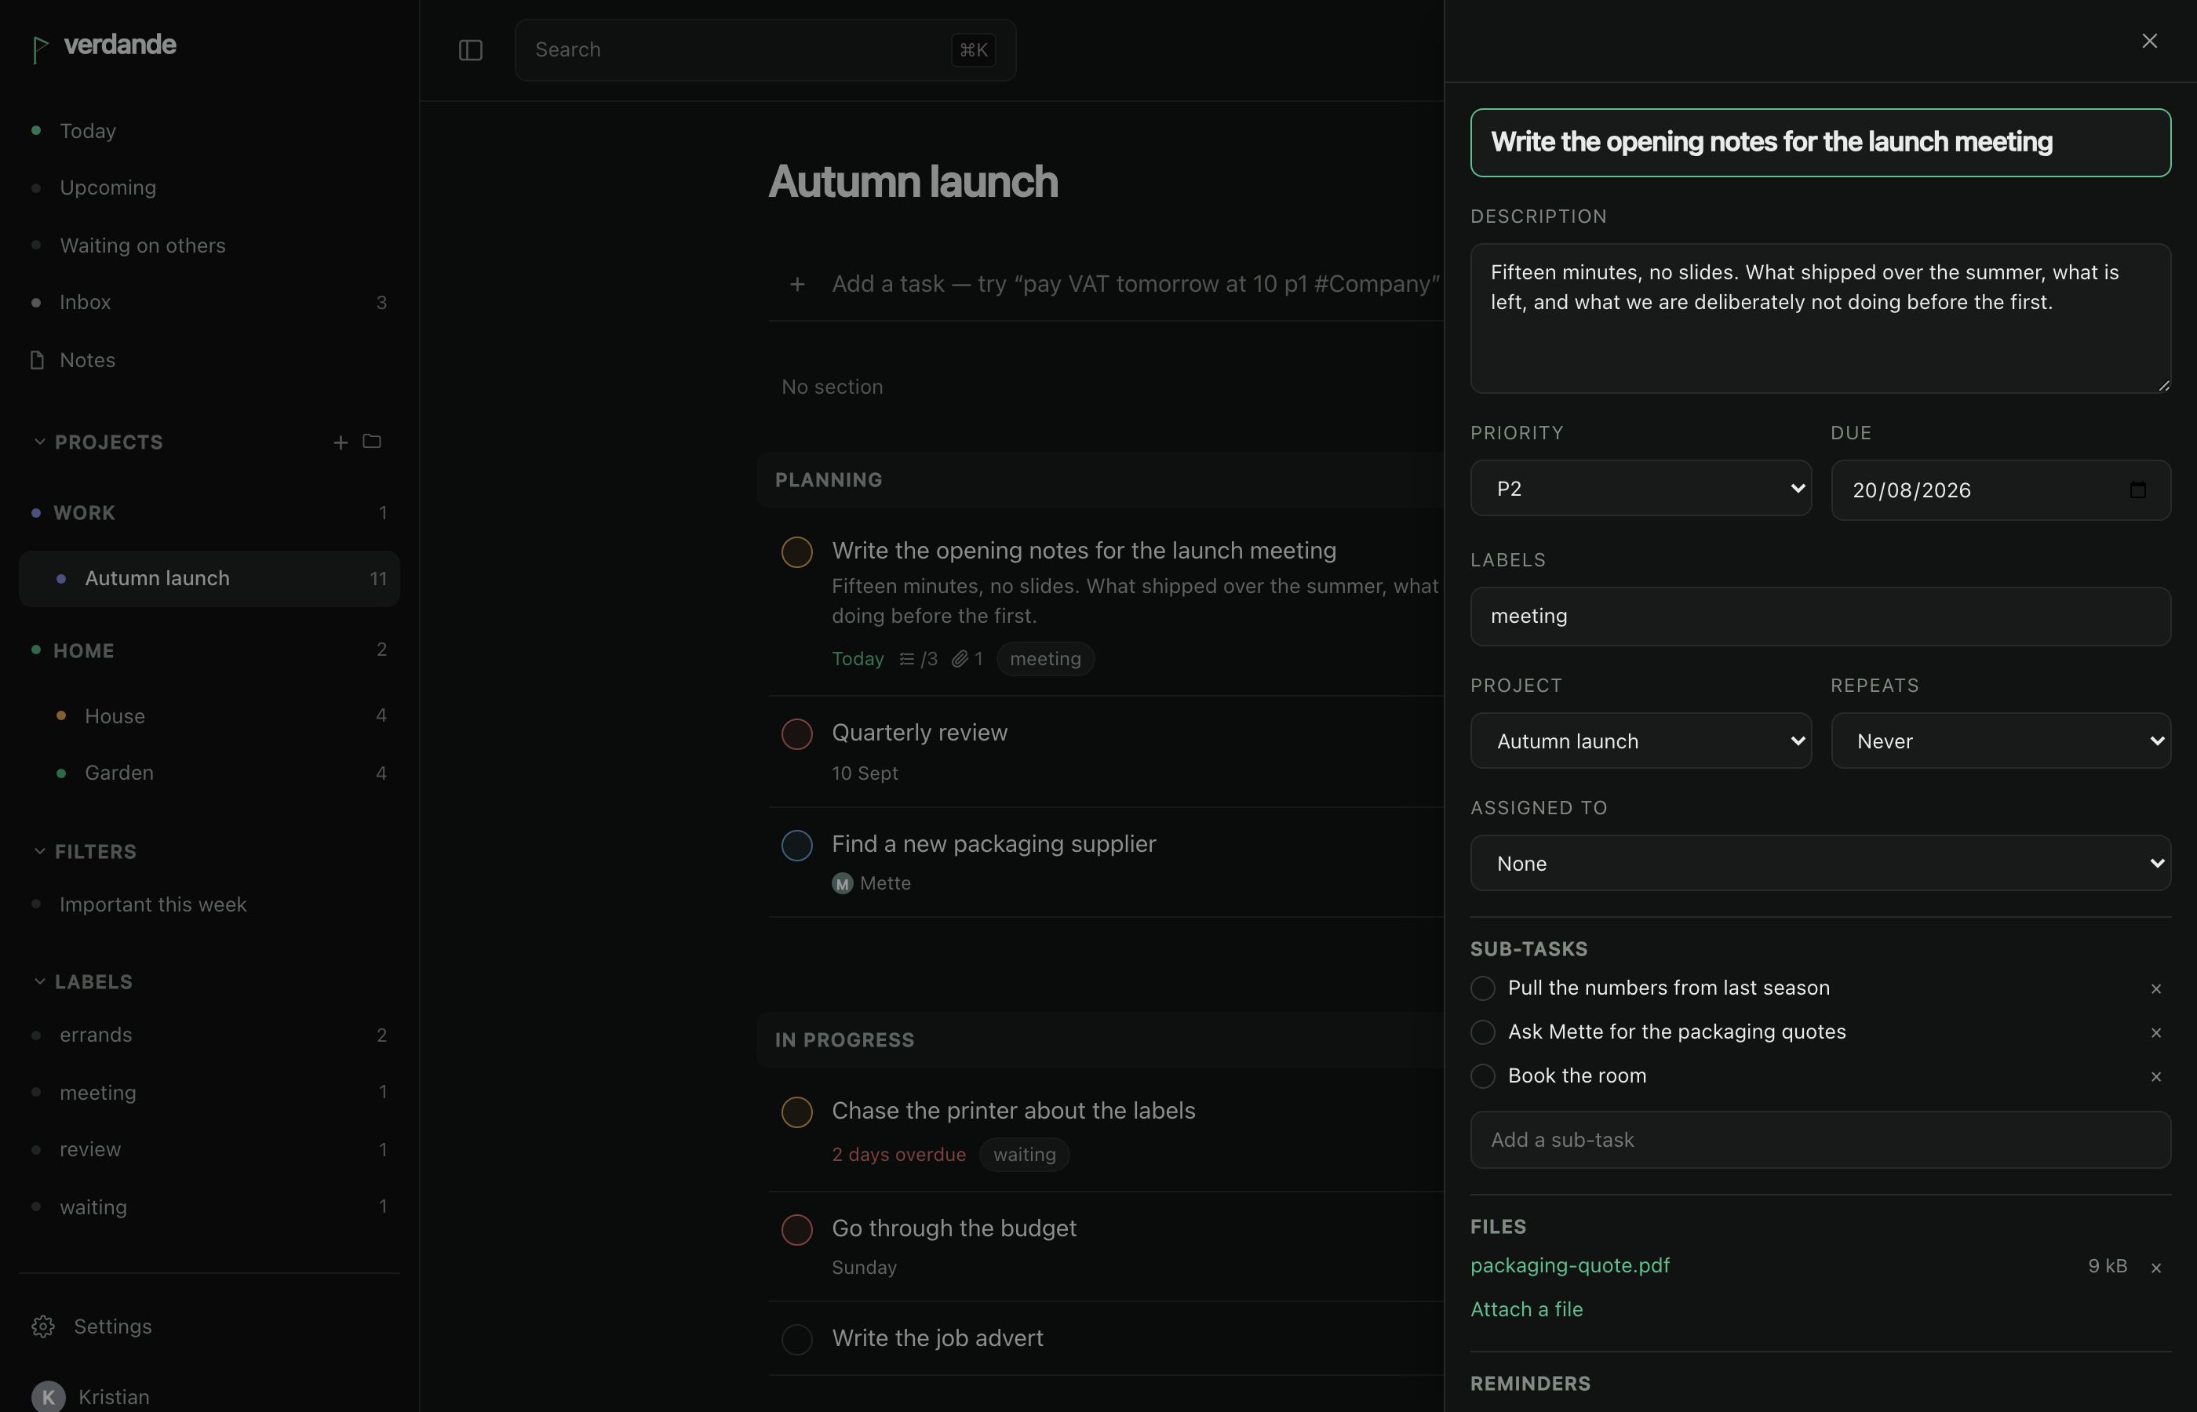The height and width of the screenshot is (1412, 2197).
Task: Check off 'Ask Mette for the packaging quotes'
Action: tap(1483, 1032)
